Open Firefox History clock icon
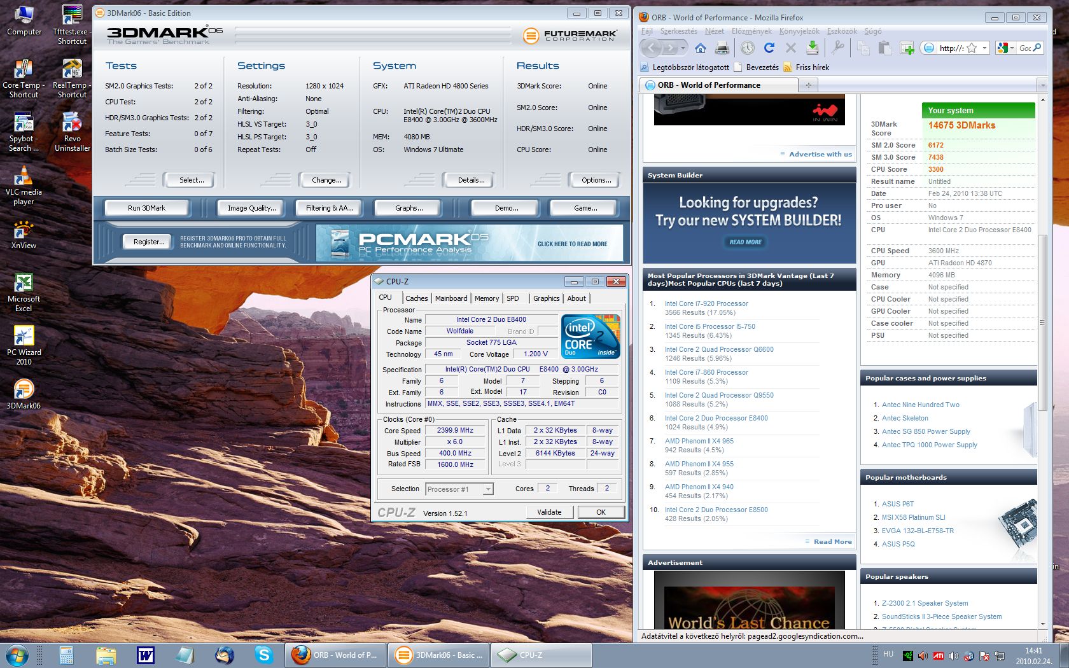The height and width of the screenshot is (668, 1069). coord(748,48)
